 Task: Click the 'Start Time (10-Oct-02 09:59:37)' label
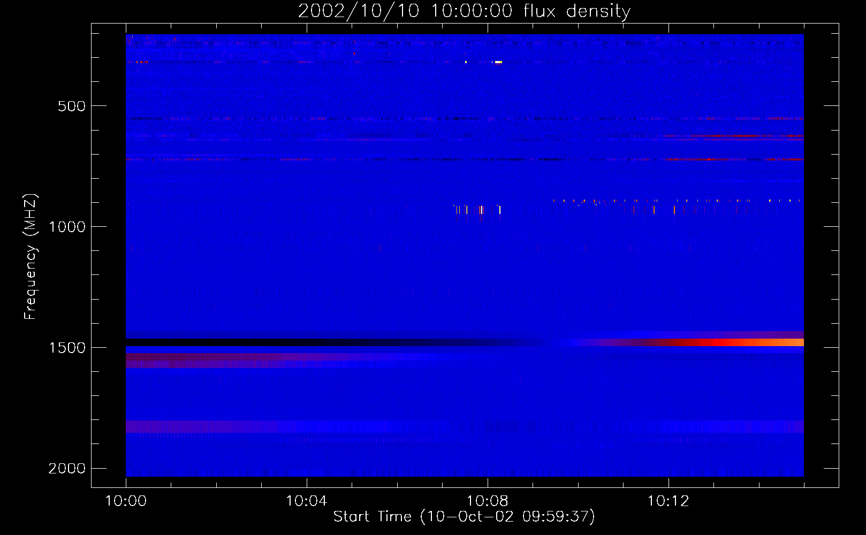(x=464, y=517)
